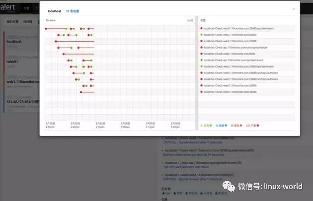The image size is (313, 201).
Task: Click 'The API /alert/api/event call failure' link
Action: pos(186,167)
